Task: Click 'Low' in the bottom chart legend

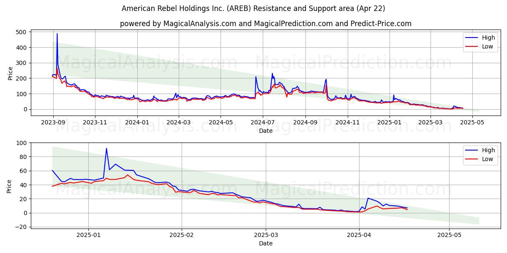Action: 487,159
